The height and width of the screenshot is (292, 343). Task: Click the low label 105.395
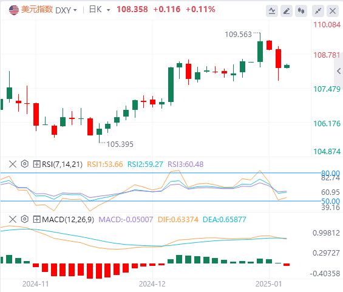[120, 144]
